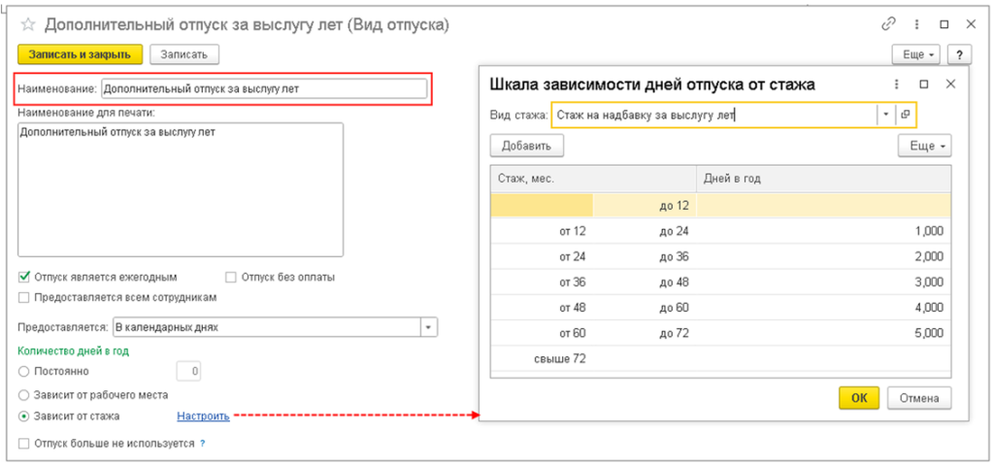Viewport: 994px width, 467px height.
Task: Maximize the Шкала зависимости dialog window
Action: (924, 84)
